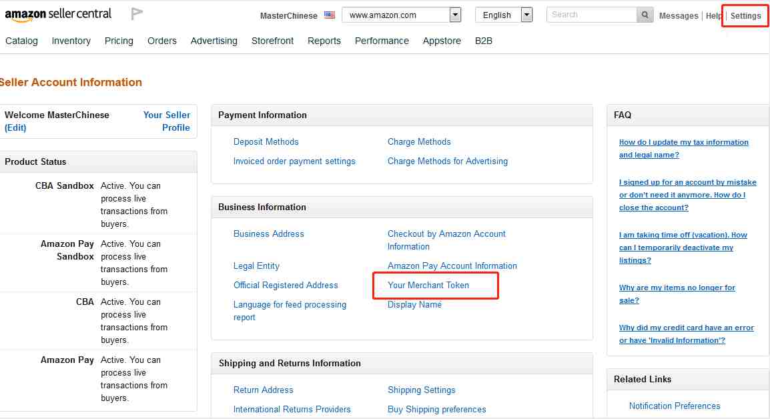770x419 pixels.
Task: Open the Storefront menu
Action: point(272,41)
